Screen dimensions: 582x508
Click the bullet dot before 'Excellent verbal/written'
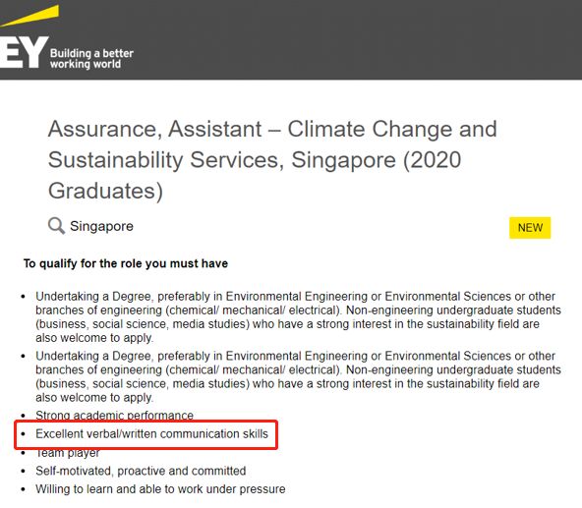pyautogui.click(x=24, y=433)
